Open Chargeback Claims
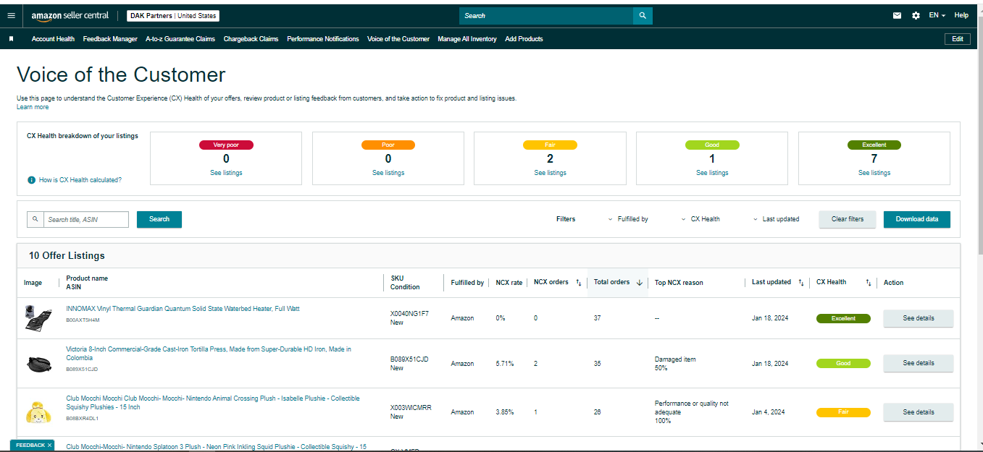Viewport: 983px width, 452px height. pyautogui.click(x=251, y=39)
